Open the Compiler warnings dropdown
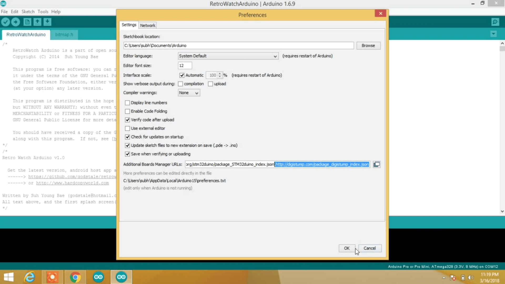505x284 pixels. 189,93
